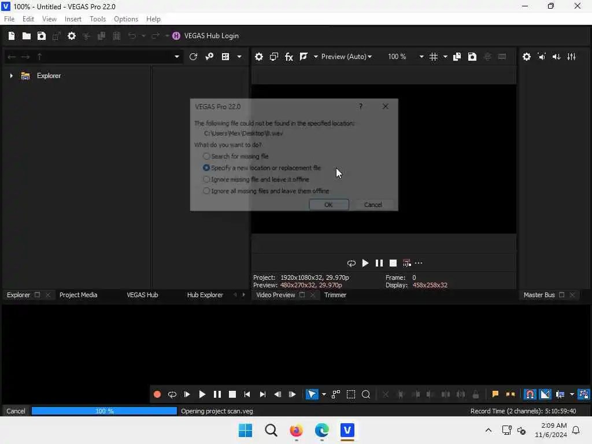
Task: Copy snapshot to clipboard icon
Action: point(457,57)
